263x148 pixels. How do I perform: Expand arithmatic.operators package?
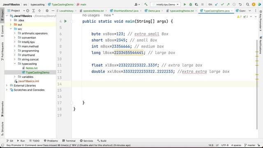pos(15,33)
